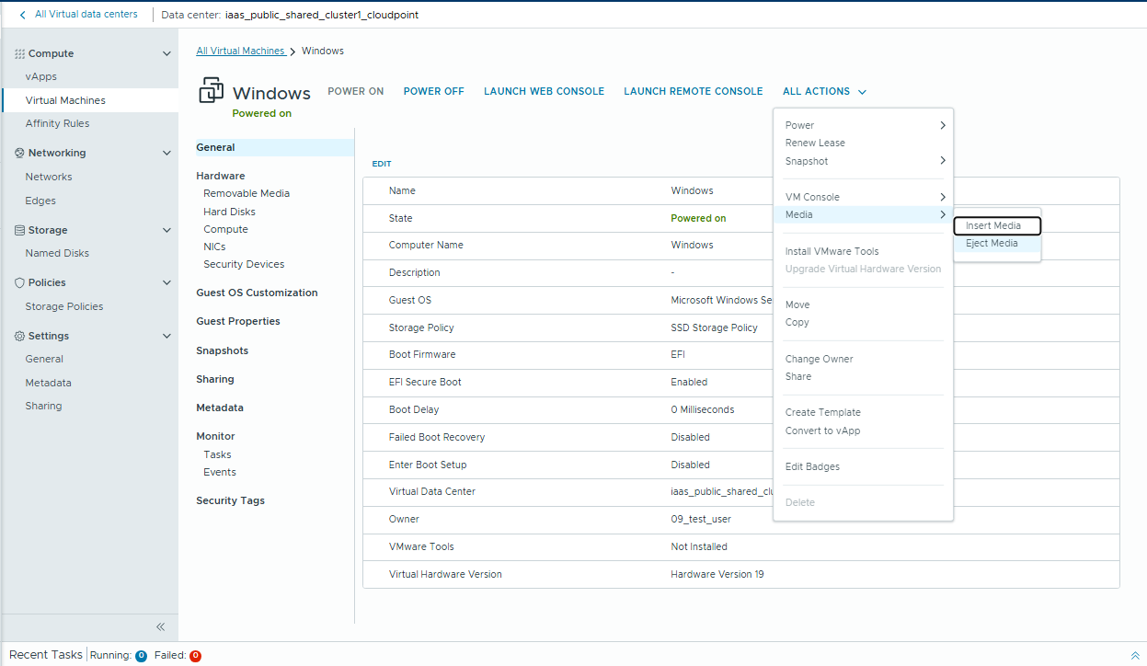The width and height of the screenshot is (1147, 666).
Task: Select Change Owner in the actions menu
Action: [x=819, y=359]
